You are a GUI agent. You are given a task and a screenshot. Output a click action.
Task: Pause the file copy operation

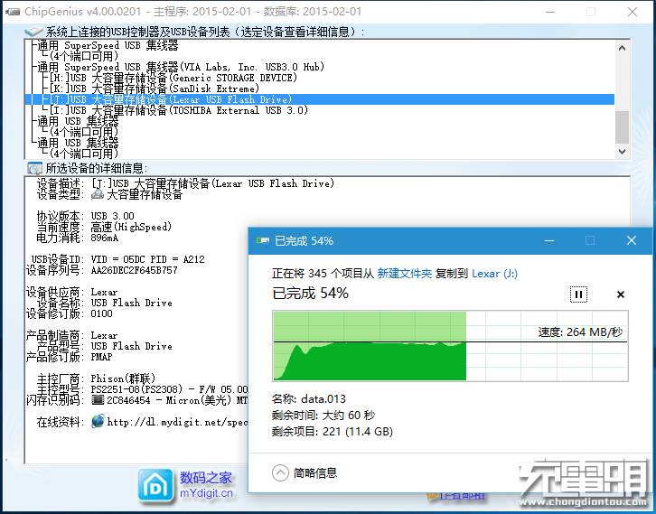click(x=578, y=294)
